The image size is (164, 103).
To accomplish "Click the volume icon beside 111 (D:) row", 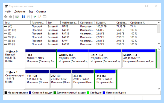I will pos(5,30).
